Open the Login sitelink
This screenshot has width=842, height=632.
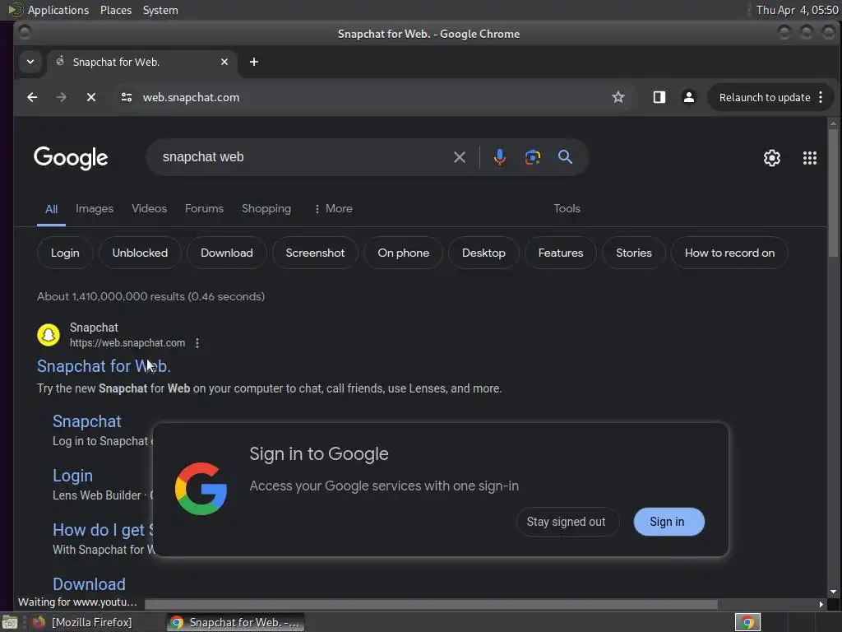[x=72, y=476]
